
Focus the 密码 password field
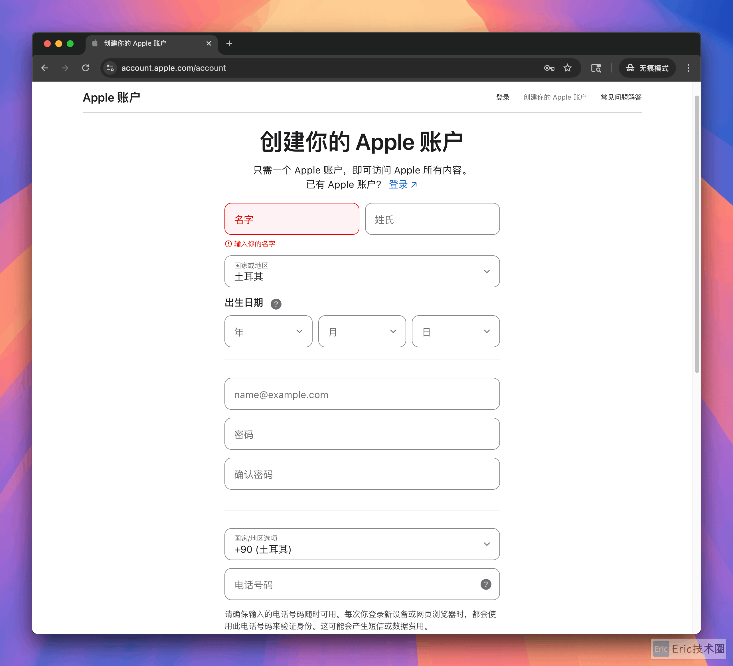[x=362, y=434]
